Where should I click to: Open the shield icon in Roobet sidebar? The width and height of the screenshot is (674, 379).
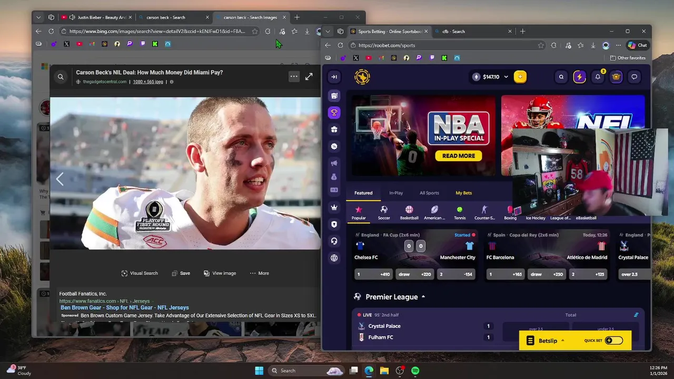[334, 224]
